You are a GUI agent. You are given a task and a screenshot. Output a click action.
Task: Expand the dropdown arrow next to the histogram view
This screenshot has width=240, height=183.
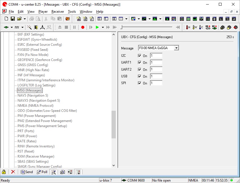pyautogui.click(x=160, y=19)
